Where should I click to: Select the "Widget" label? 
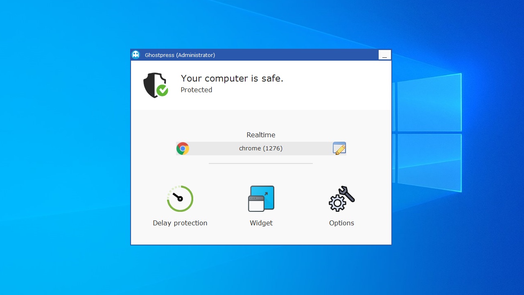coord(261,223)
